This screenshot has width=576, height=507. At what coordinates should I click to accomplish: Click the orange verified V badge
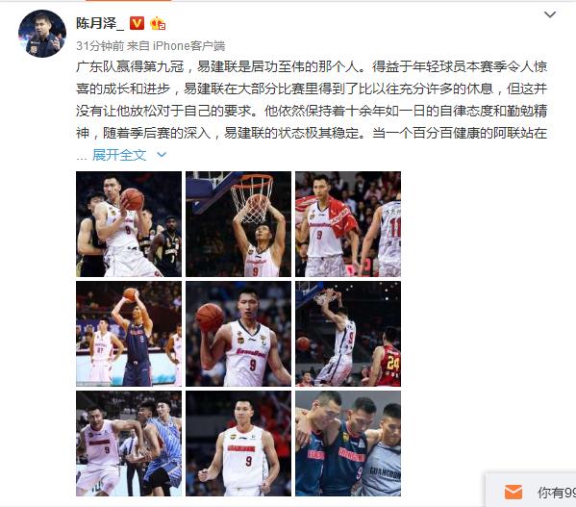[137, 23]
